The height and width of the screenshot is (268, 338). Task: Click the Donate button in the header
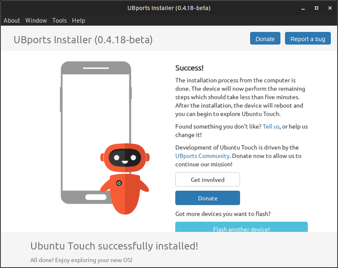(x=265, y=39)
